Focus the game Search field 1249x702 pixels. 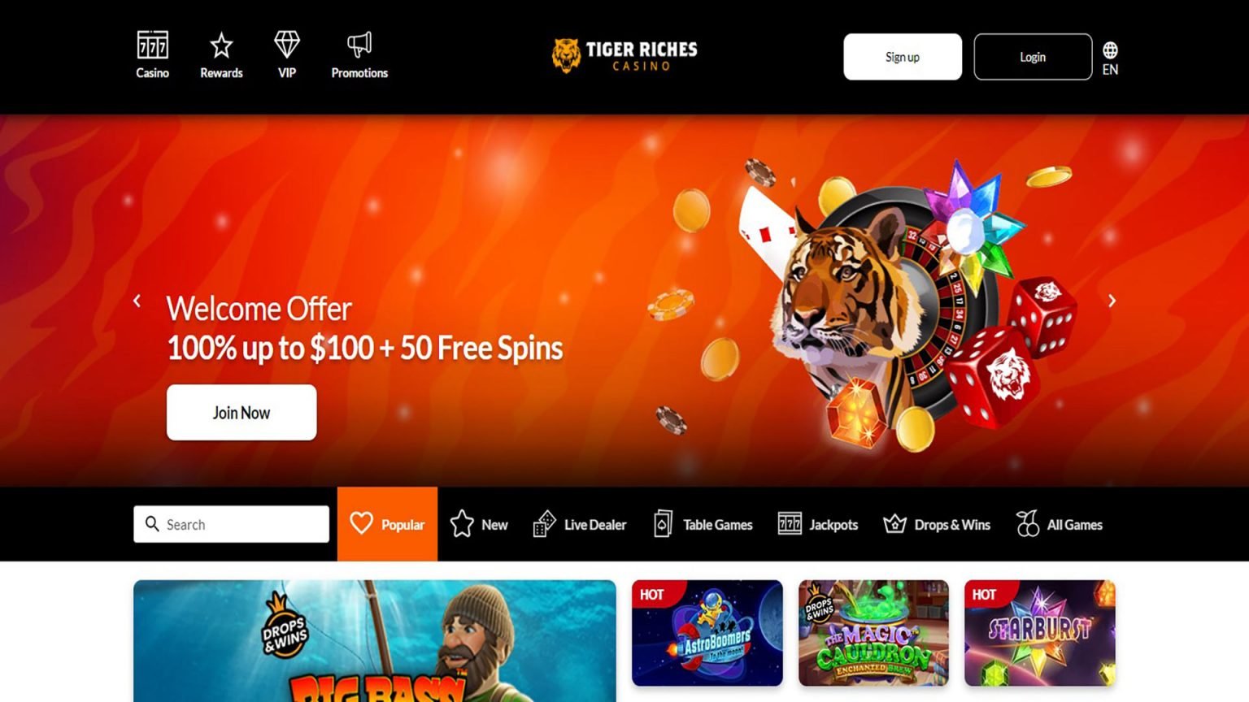tap(232, 524)
